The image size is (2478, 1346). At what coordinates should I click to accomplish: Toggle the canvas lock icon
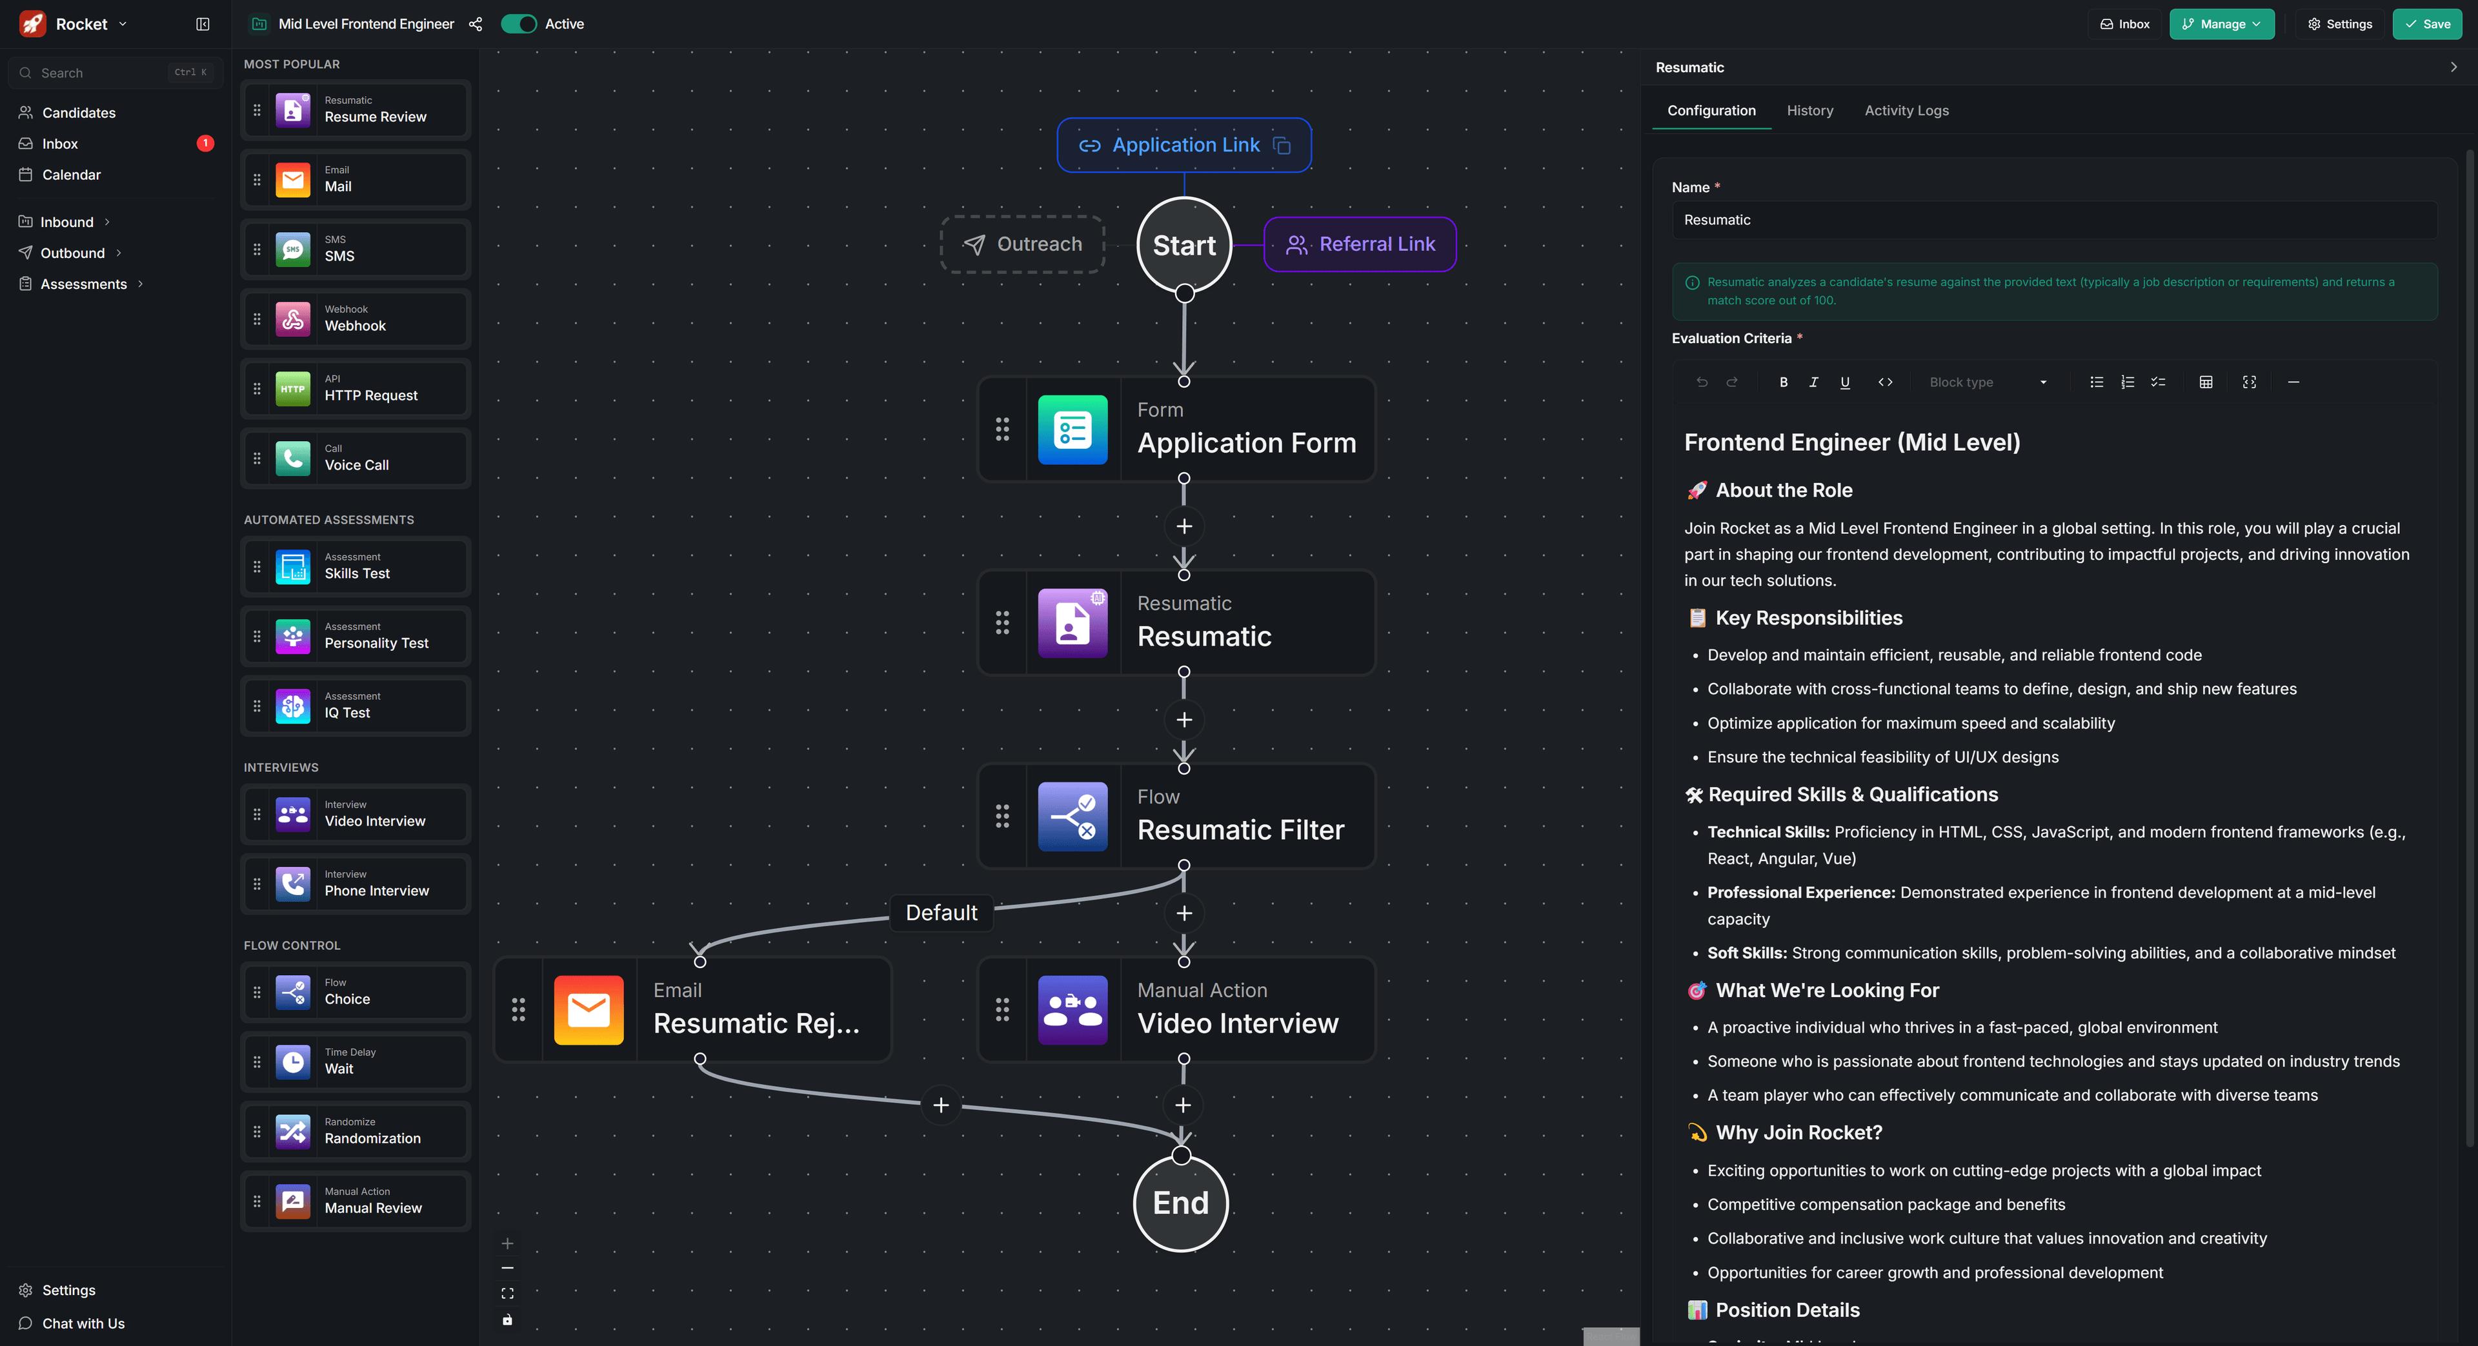pos(507,1320)
